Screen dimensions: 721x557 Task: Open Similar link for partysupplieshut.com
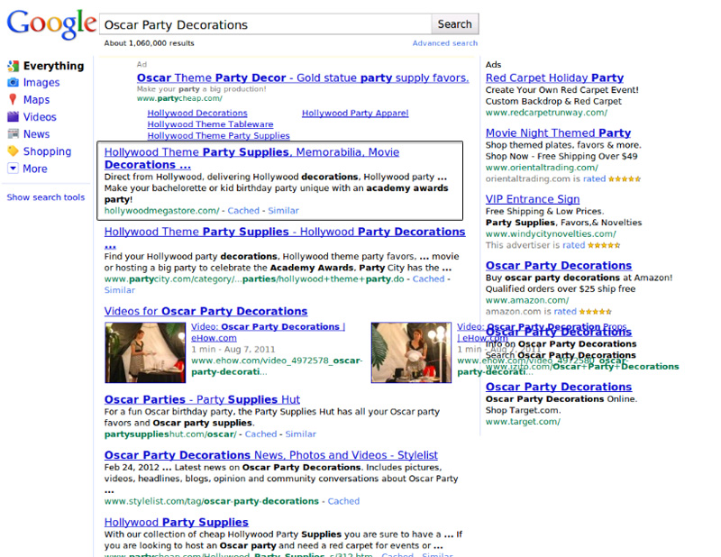coord(300,434)
